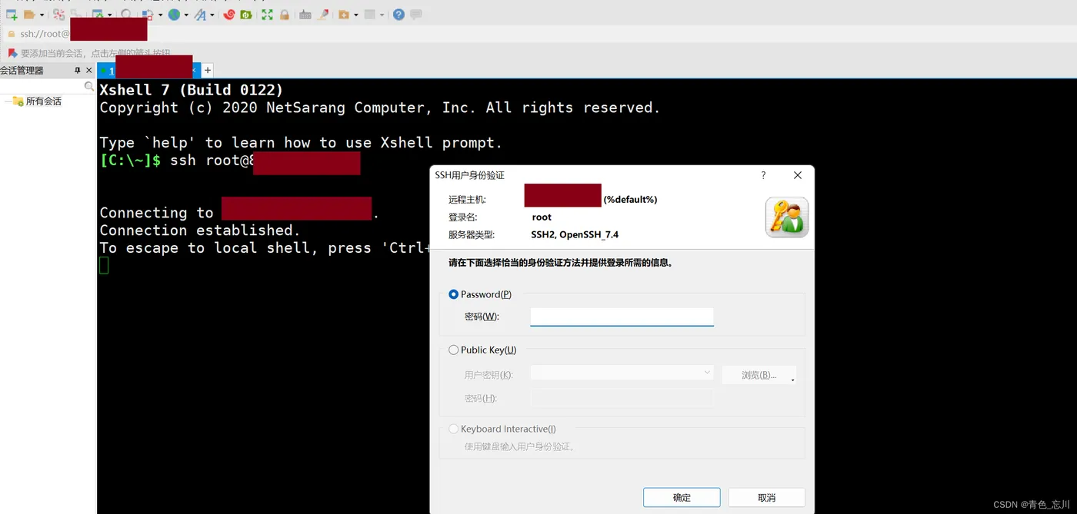Click the green Xagent toolbar icon

click(x=246, y=15)
